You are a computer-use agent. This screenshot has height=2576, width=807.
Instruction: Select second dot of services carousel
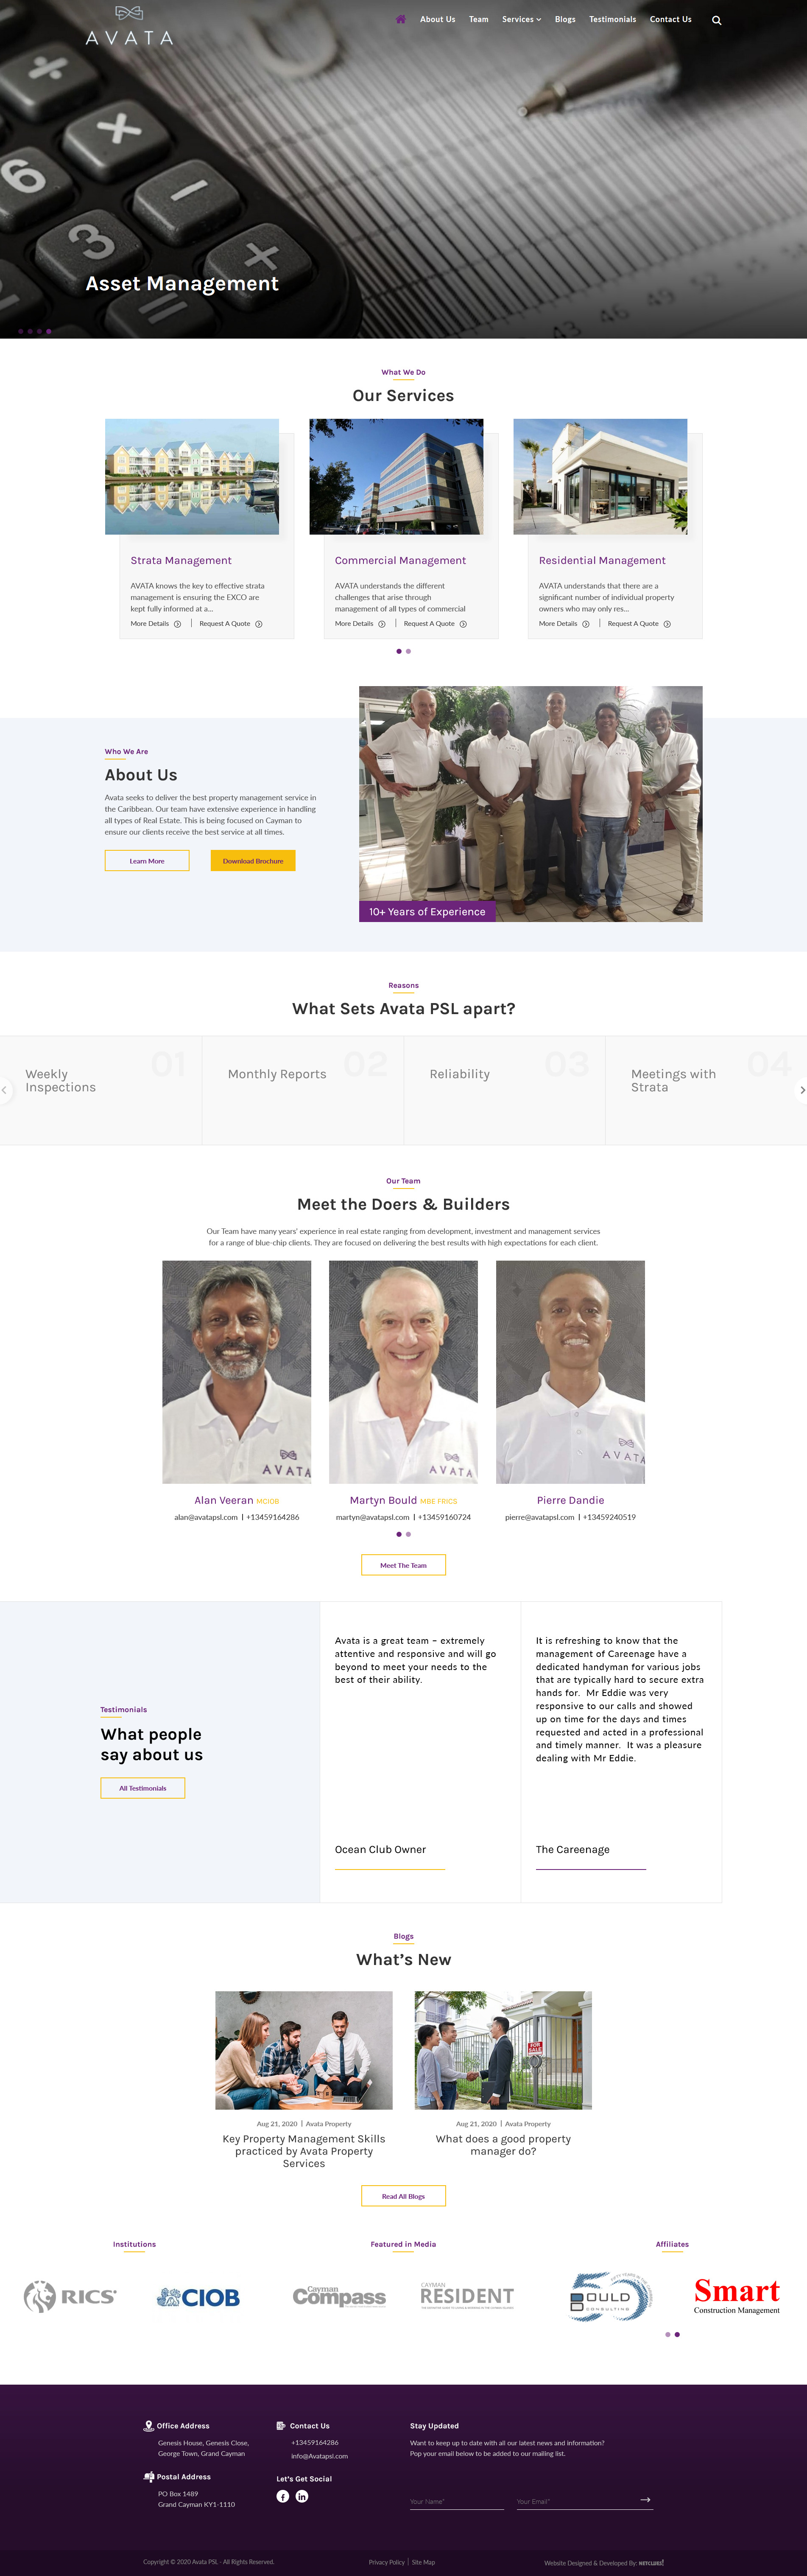click(408, 651)
